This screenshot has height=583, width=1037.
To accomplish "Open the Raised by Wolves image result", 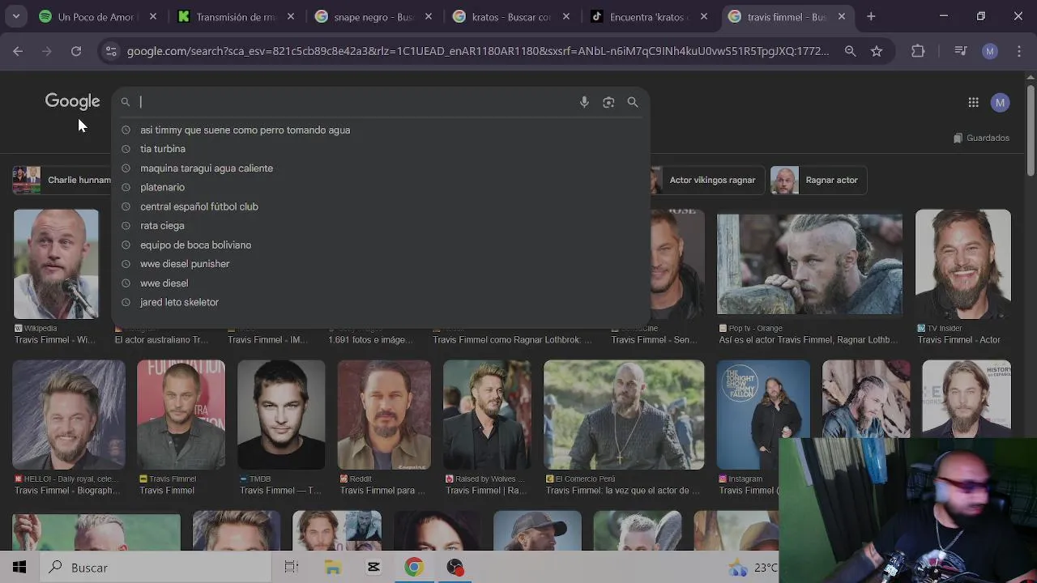I will (487, 415).
